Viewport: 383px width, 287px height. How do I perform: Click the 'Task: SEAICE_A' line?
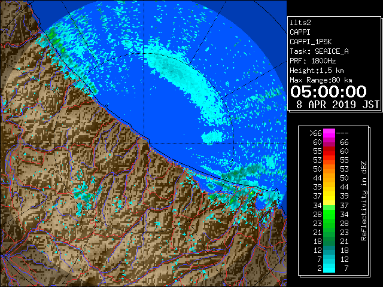[x=319, y=51]
